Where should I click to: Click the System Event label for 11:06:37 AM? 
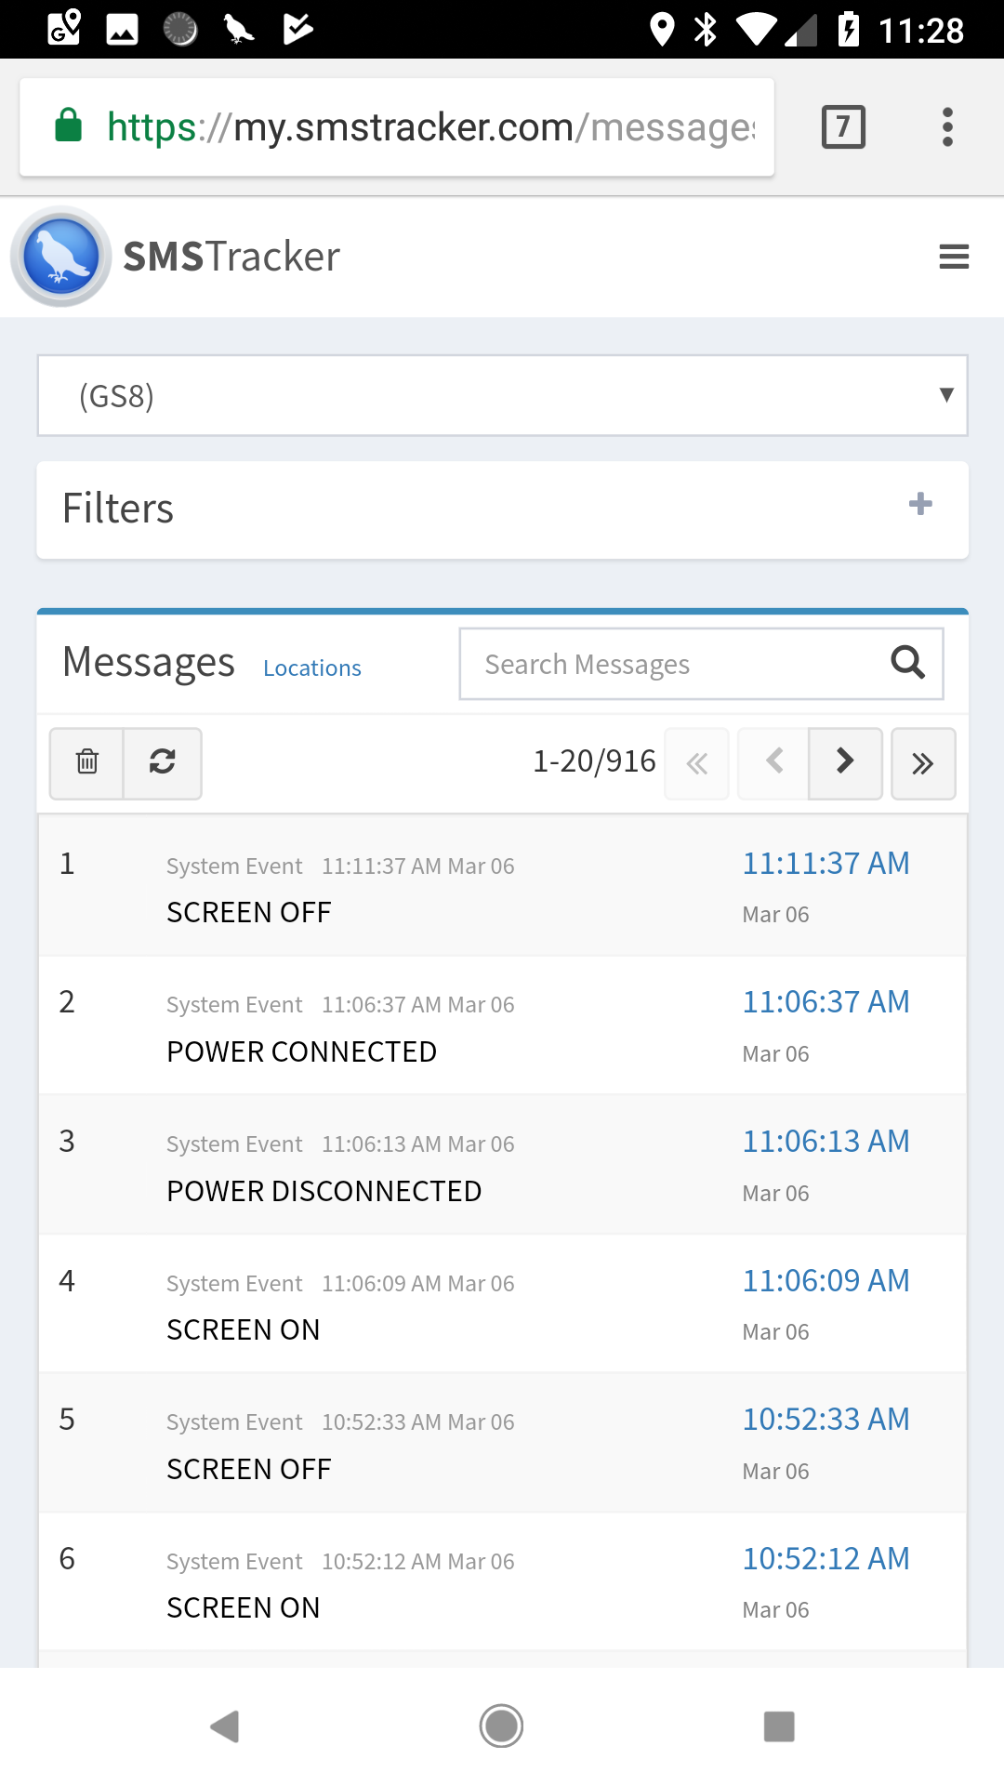(234, 1005)
